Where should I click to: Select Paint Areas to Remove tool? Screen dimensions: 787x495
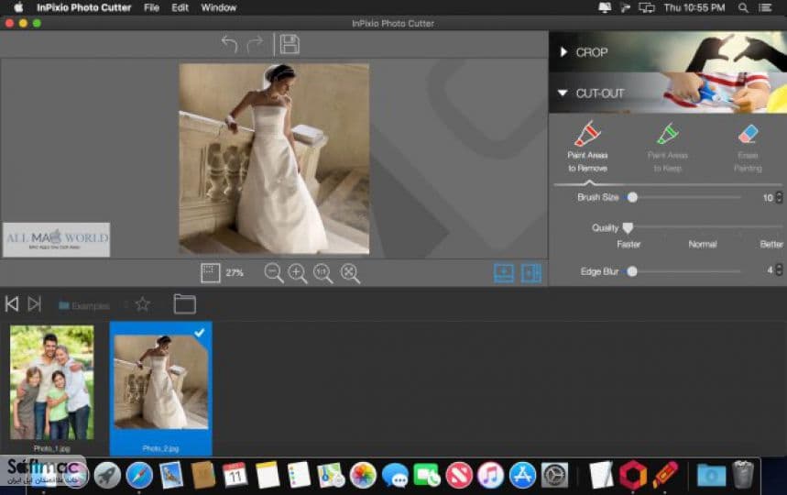click(588, 147)
